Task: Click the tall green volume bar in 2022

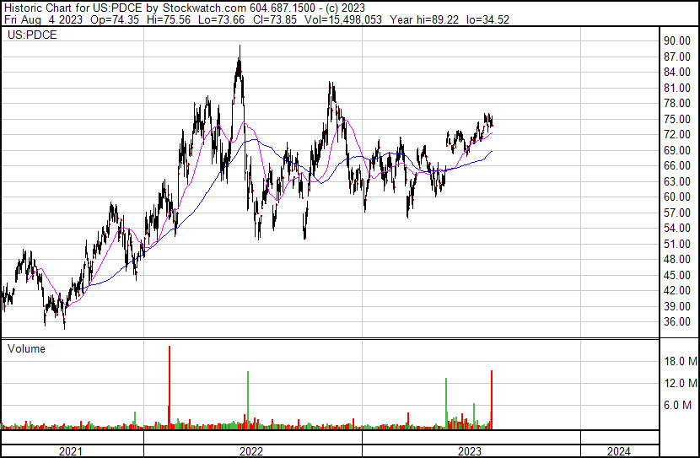Action: [x=248, y=400]
